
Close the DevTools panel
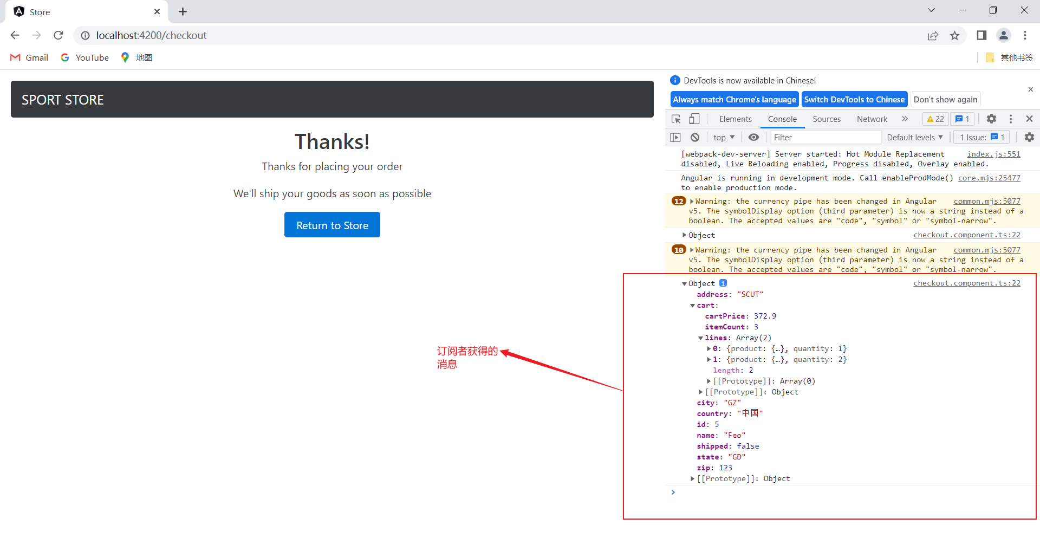pyautogui.click(x=1029, y=119)
